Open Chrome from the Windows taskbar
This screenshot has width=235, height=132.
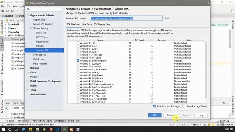(44, 129)
